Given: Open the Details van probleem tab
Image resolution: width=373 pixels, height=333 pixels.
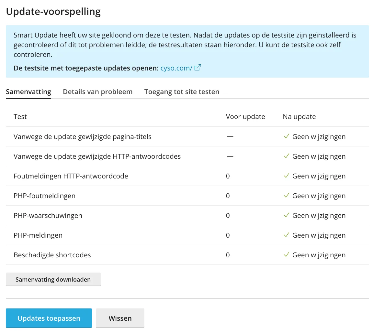Looking at the screenshot, I should [97, 92].
